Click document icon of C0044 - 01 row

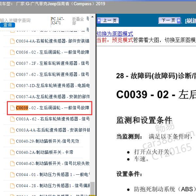coord(12,175)
